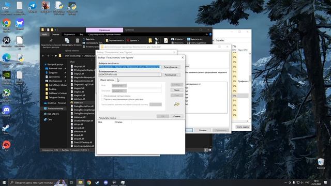Click Скопировать путь in Explorer ribbon
The height and width of the screenshot is (186, 331).
pyautogui.click(x=92, y=43)
